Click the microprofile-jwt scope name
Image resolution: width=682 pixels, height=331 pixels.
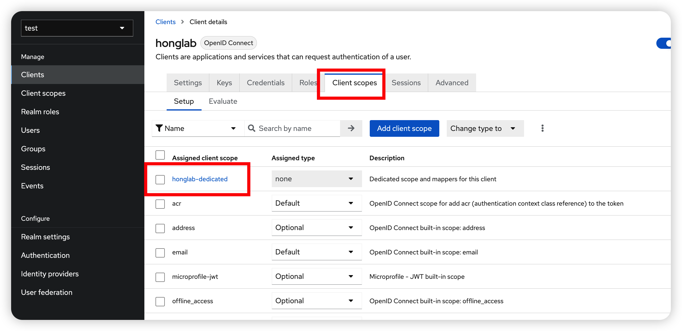195,277
